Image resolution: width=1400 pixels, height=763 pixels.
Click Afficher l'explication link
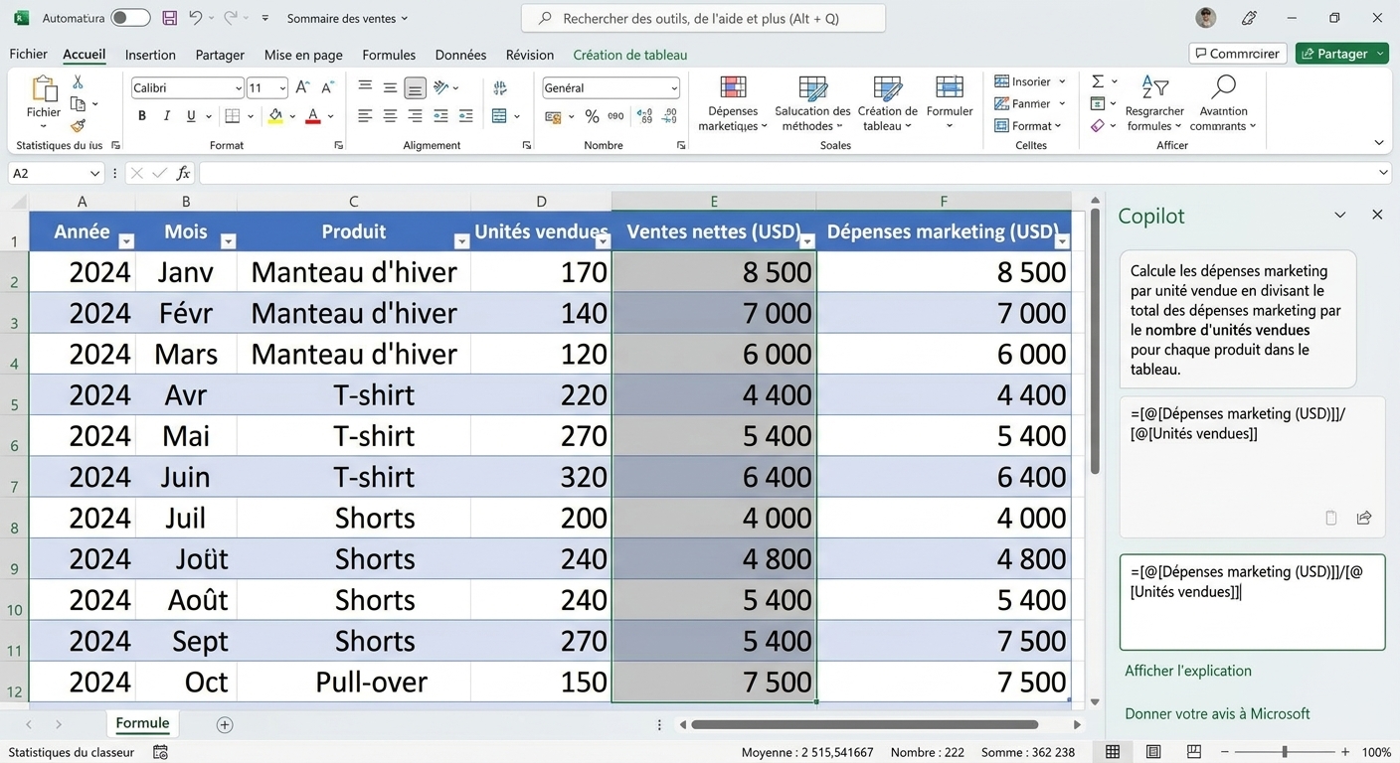[x=1187, y=671]
